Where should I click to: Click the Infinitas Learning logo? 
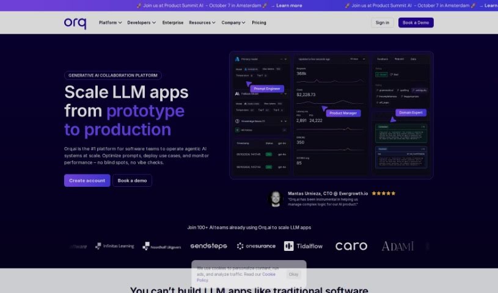tap(115, 246)
